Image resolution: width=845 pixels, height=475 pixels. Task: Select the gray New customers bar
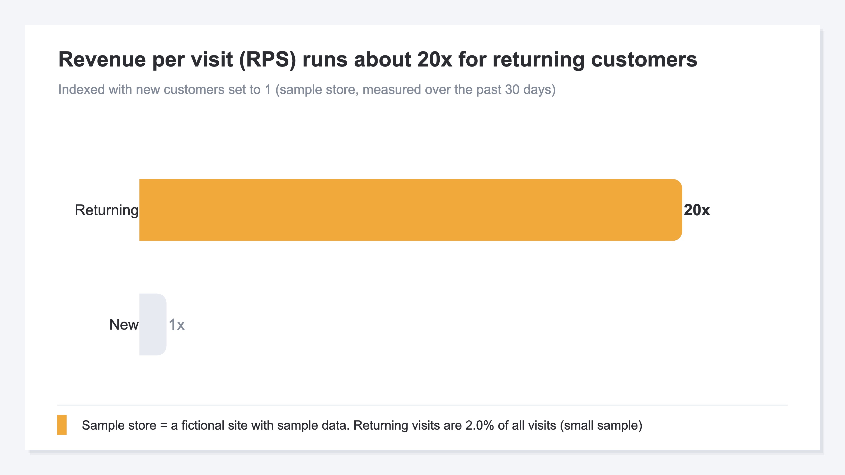click(x=153, y=325)
